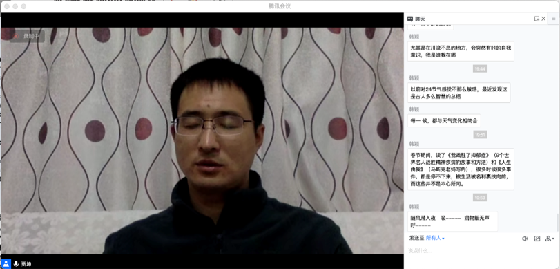560x269 pixels.
Task: Click the chat bubble icon next to 聊天
Action: (409, 19)
